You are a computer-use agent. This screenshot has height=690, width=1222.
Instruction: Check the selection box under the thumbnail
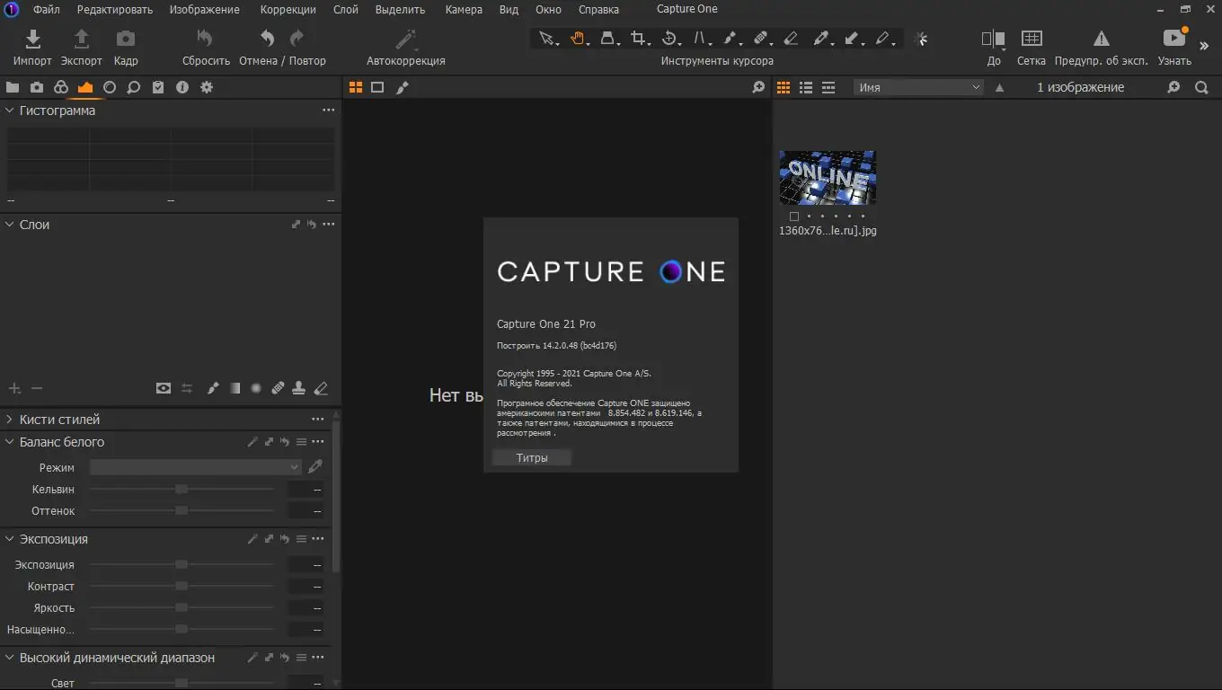793,217
